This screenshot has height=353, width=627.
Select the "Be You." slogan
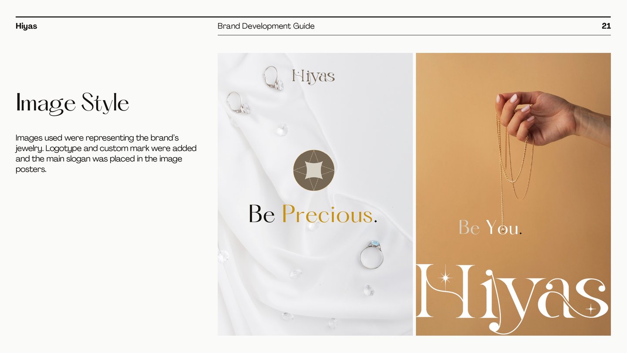coord(490,228)
